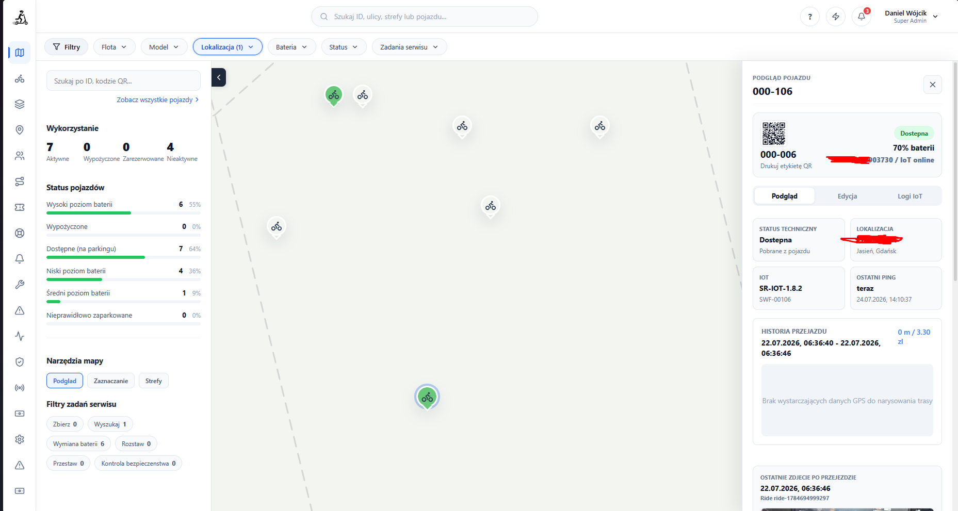This screenshot has height=511, width=958.
Task: Focus the global search field
Action: click(x=424, y=17)
